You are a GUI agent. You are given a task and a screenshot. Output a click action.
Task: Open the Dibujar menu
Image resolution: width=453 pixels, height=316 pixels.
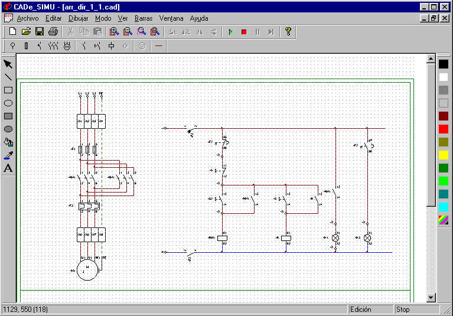point(79,18)
